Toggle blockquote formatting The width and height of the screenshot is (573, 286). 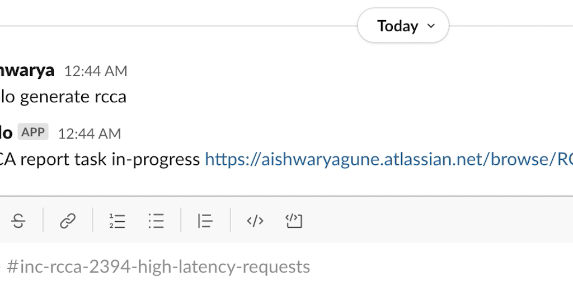point(205,221)
